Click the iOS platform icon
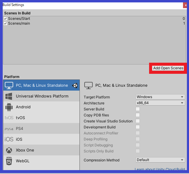Image resolution: width=189 pixels, height=174 pixels. pos(9,139)
